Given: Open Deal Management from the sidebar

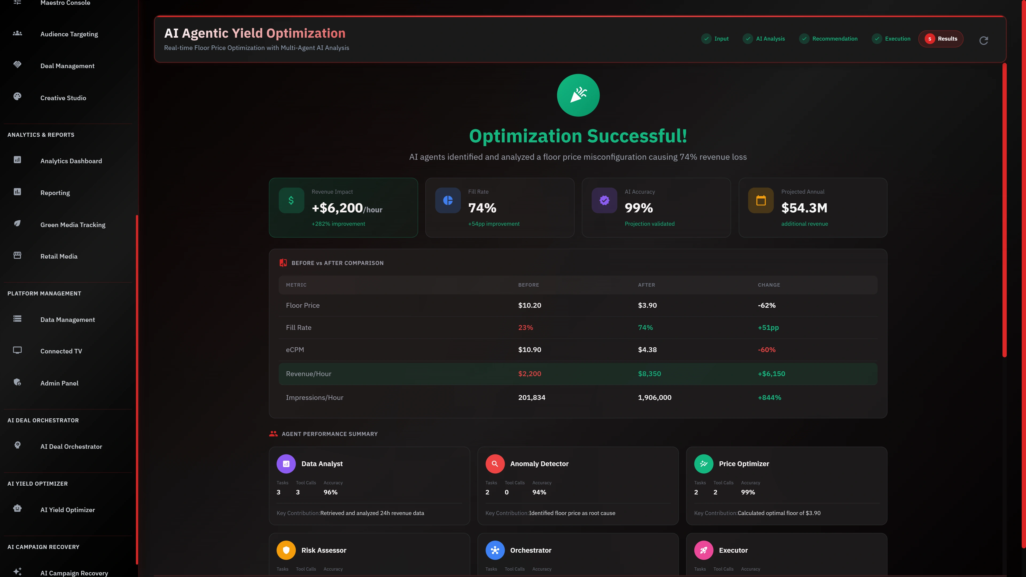Looking at the screenshot, I should click(x=67, y=66).
